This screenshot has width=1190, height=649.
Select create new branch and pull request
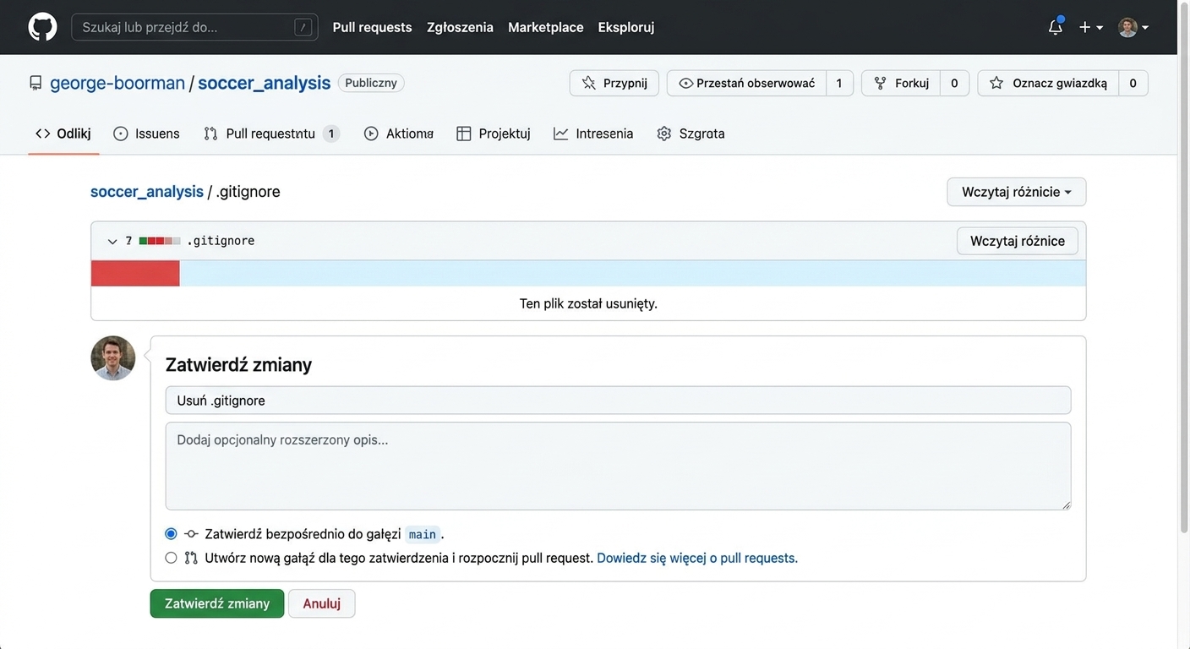tap(171, 558)
